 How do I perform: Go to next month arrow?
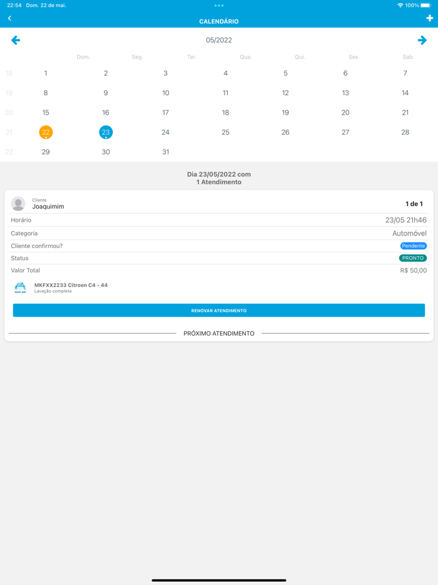422,40
